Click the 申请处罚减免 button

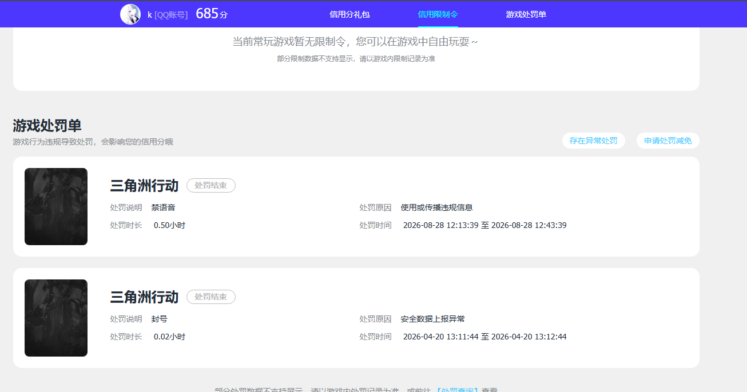click(668, 141)
